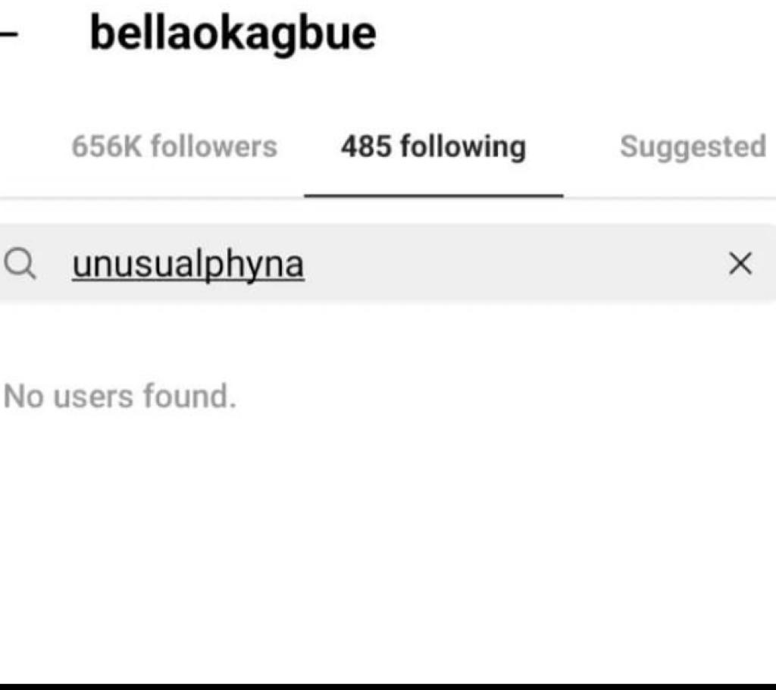Click the black bar at screen bottom
This screenshot has height=690, width=776.
pos(388,685)
